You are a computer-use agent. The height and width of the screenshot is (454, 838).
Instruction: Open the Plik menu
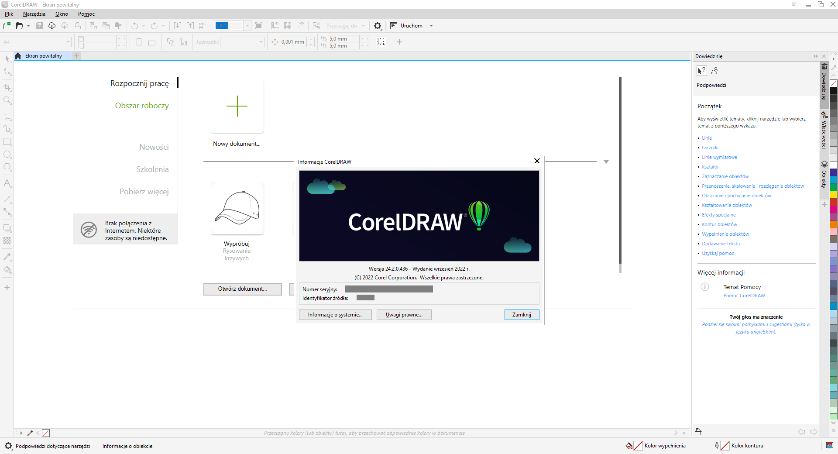click(x=9, y=14)
